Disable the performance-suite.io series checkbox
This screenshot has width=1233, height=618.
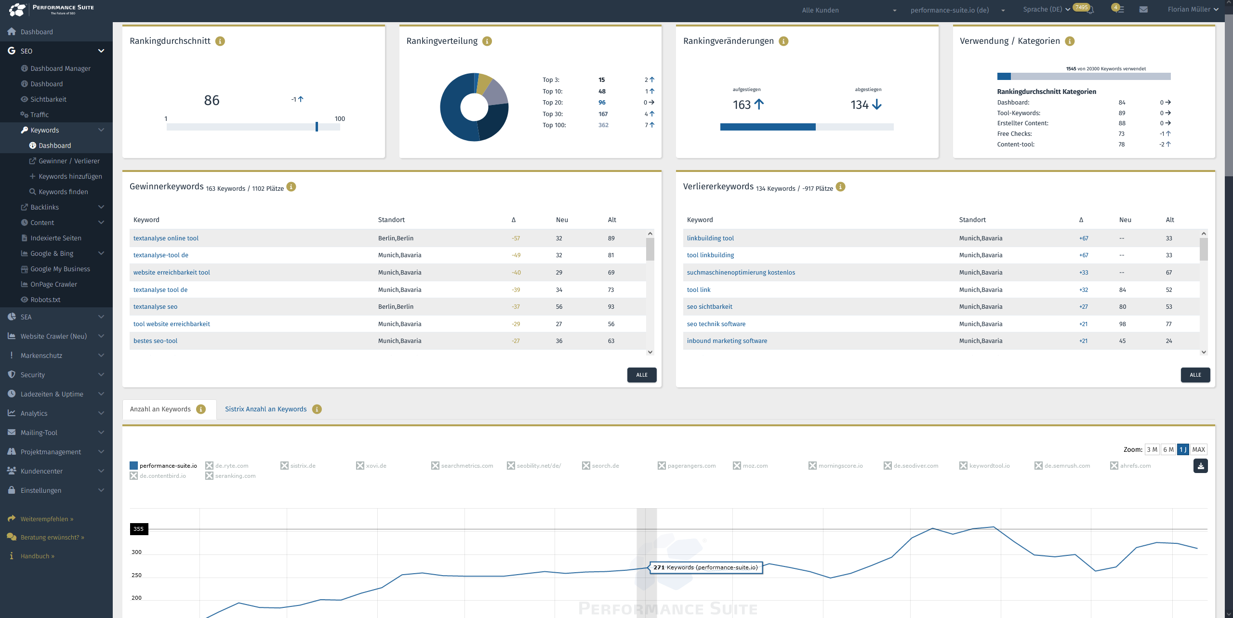click(x=133, y=466)
